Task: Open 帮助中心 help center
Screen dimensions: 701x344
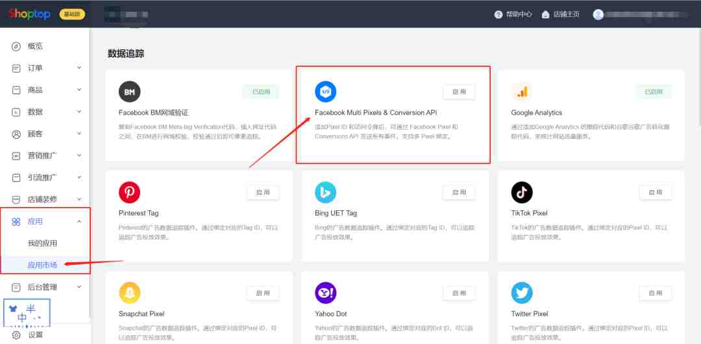Action: (519, 14)
